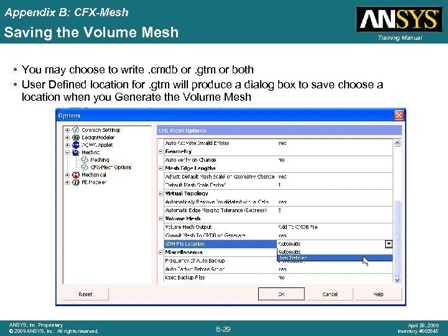The image size is (448, 336).
Task: Click the Meshing child checkmark icon
Action: [x=85, y=160]
